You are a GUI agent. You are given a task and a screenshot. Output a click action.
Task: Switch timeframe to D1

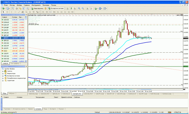click(x=65, y=12)
